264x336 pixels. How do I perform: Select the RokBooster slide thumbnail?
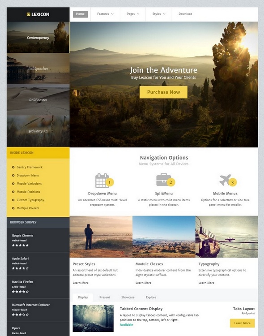point(38,100)
